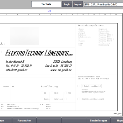Check the PE+N checkbox
Image resolution: width=123 pixels, height=123 pixels.
(52, 93)
